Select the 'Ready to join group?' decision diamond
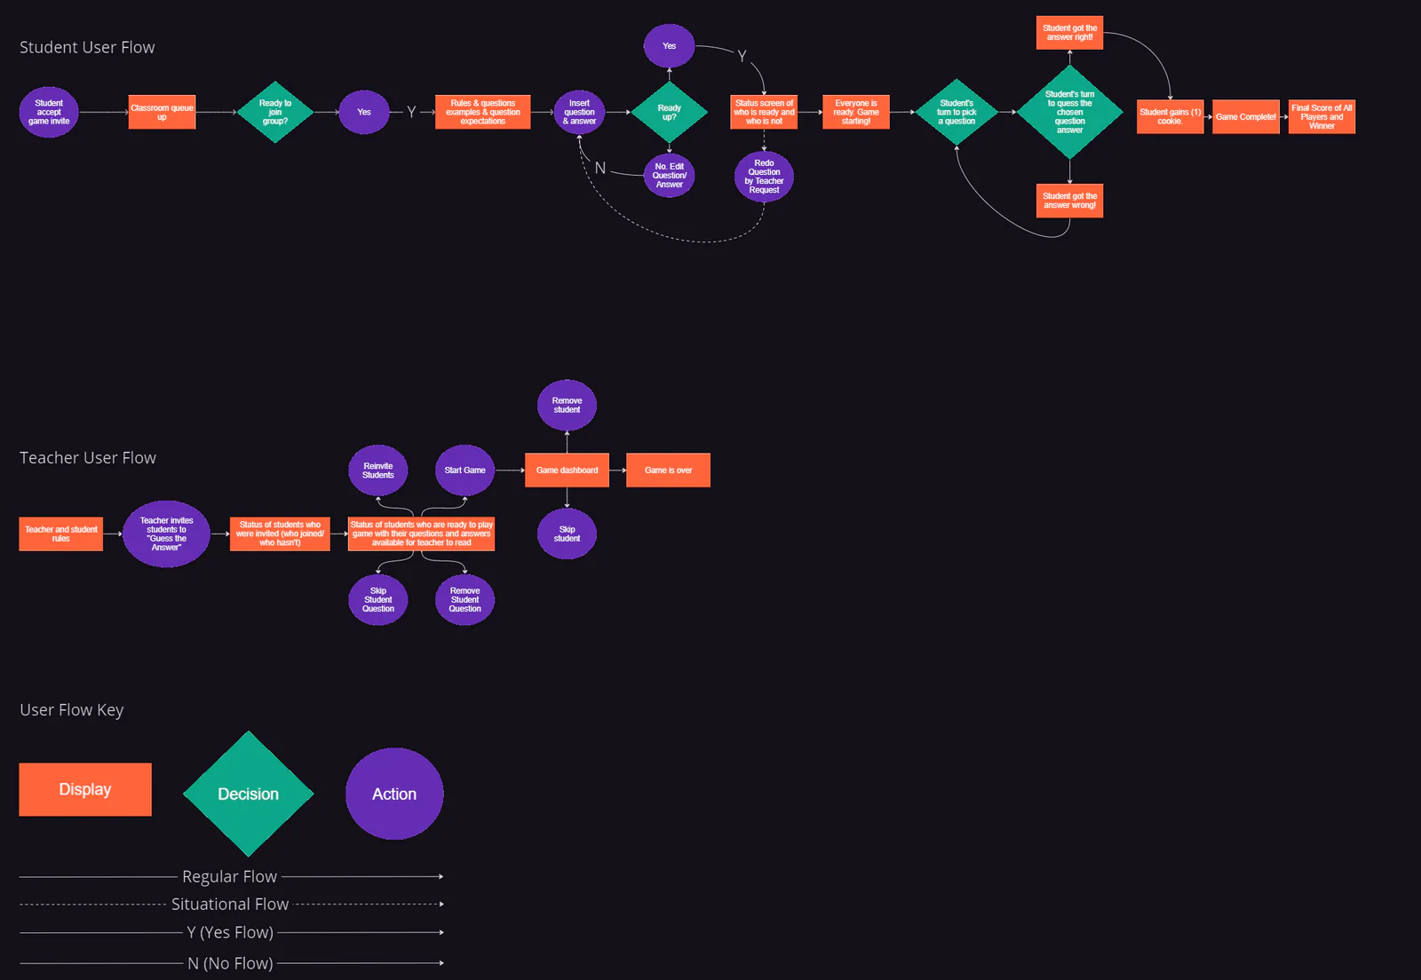This screenshot has width=1421, height=980. 275,112
